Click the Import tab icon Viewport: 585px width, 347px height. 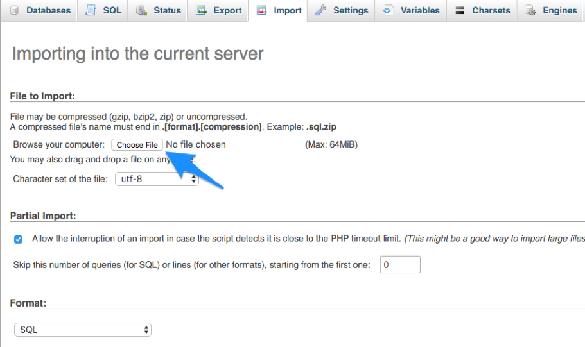[x=262, y=11]
